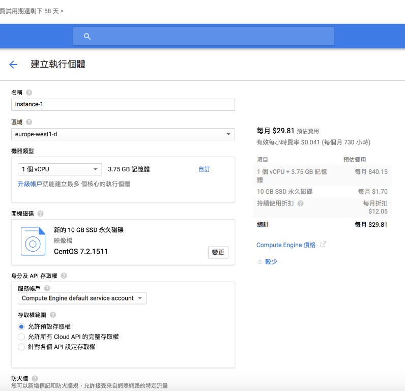Open the Compute Engine default service account dropdown
The width and height of the screenshot is (405, 391).
click(x=82, y=298)
